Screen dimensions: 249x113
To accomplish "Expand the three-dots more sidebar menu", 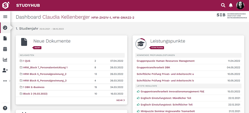I will 5,81.
